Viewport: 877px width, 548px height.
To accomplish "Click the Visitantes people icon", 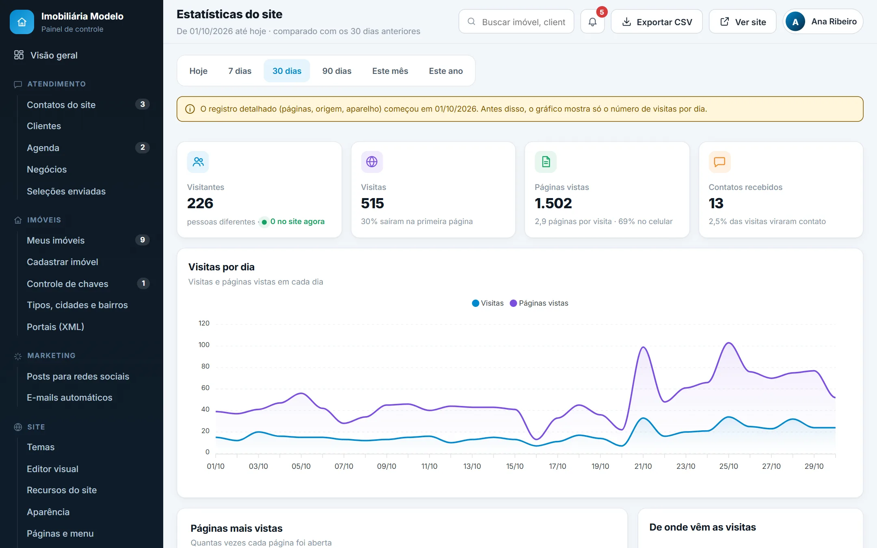I will pos(198,162).
